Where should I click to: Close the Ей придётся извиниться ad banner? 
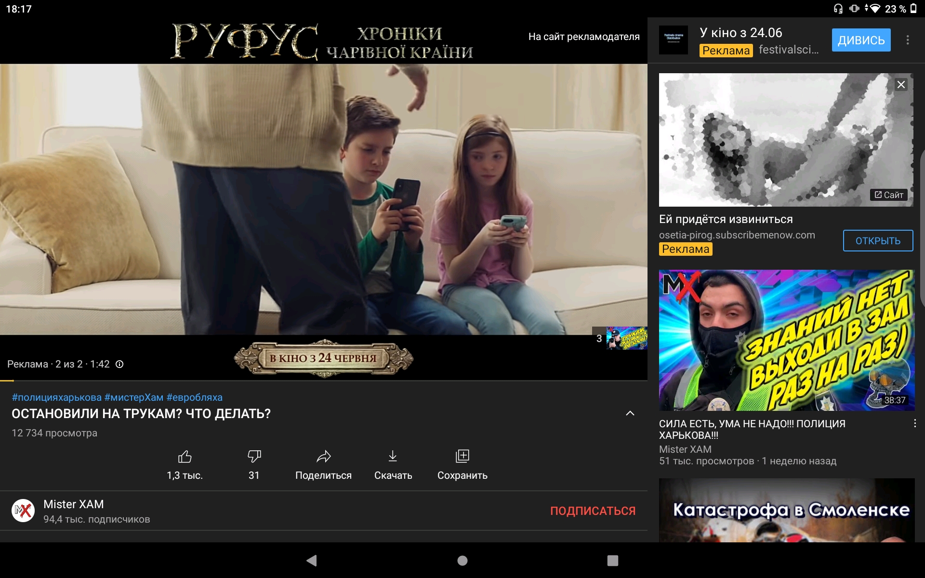(901, 85)
